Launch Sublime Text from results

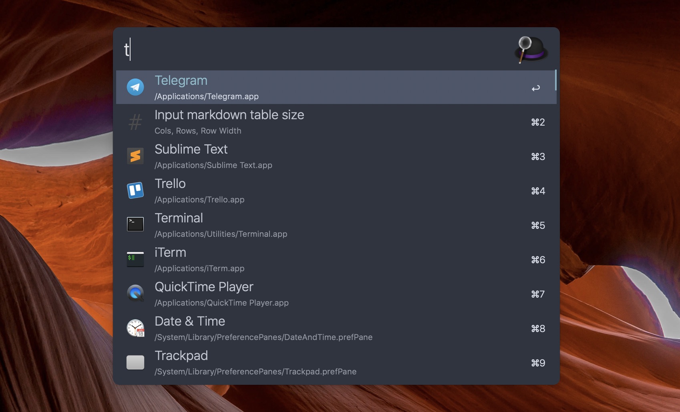coord(191,149)
